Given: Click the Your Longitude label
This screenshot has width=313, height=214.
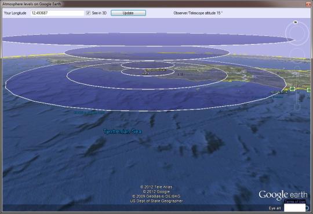Looking at the screenshot, I should click(x=15, y=13).
